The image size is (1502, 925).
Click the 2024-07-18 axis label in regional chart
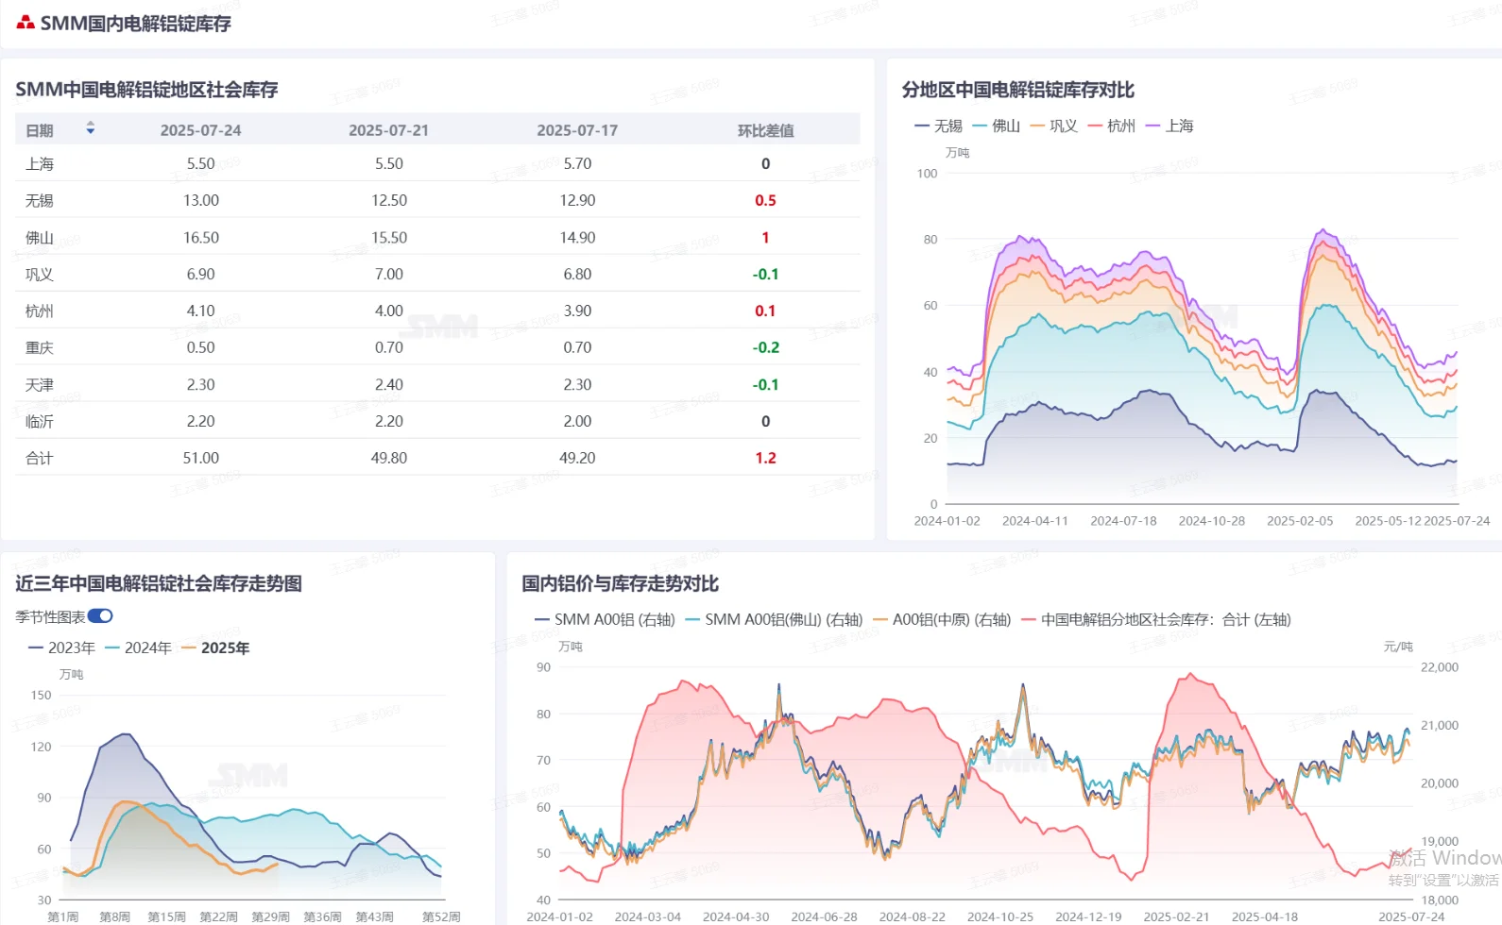point(1123,521)
